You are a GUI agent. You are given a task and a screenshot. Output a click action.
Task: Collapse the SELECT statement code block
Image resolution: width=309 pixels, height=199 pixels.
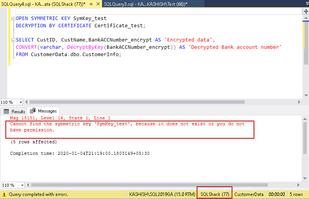coord(13,40)
